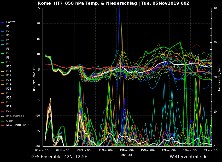222x162 pixels.
Task: Click the 25 temperature axis value
Action: (x=38, y=8)
